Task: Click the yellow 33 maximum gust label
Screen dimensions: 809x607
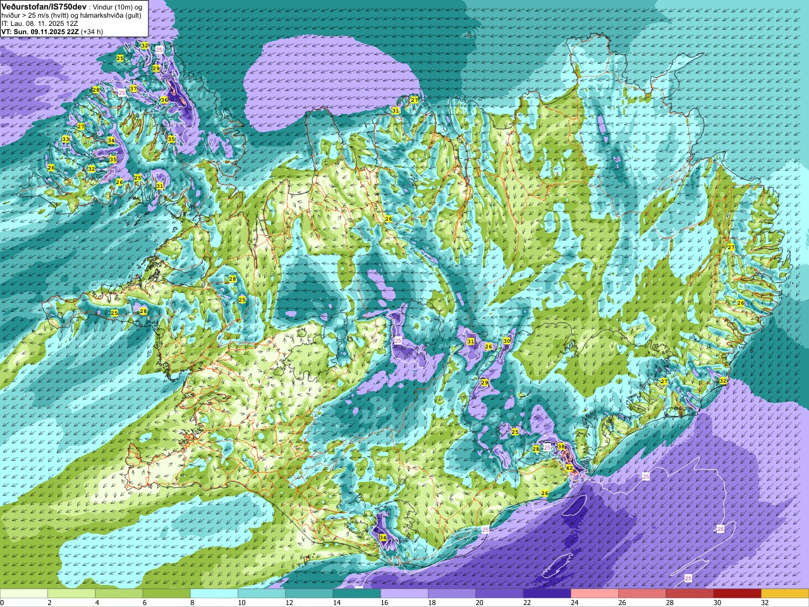Action: click(66, 139)
